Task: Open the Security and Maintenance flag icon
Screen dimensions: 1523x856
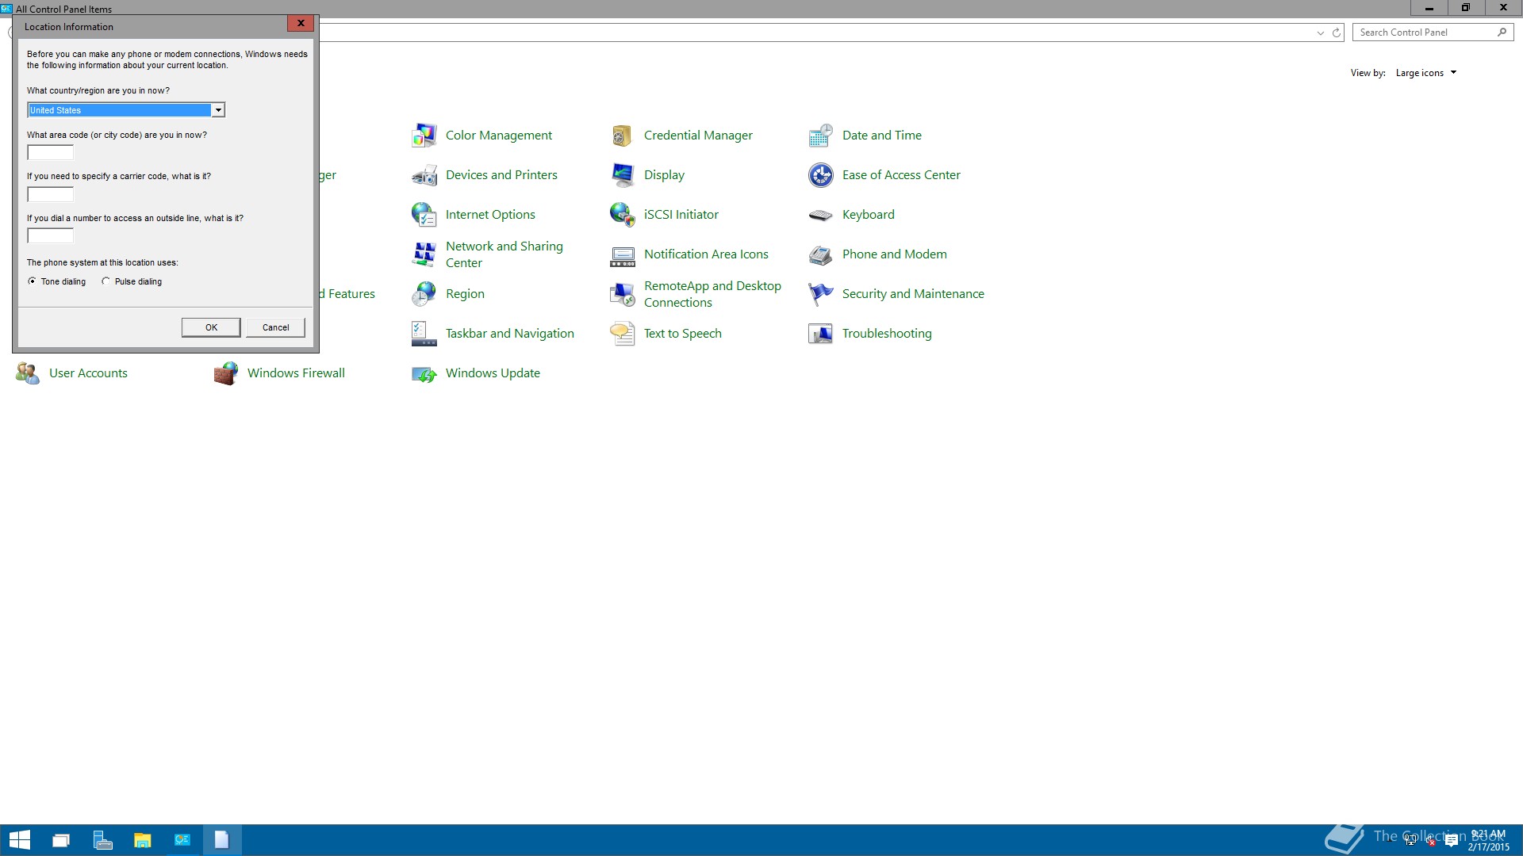Action: (x=820, y=294)
